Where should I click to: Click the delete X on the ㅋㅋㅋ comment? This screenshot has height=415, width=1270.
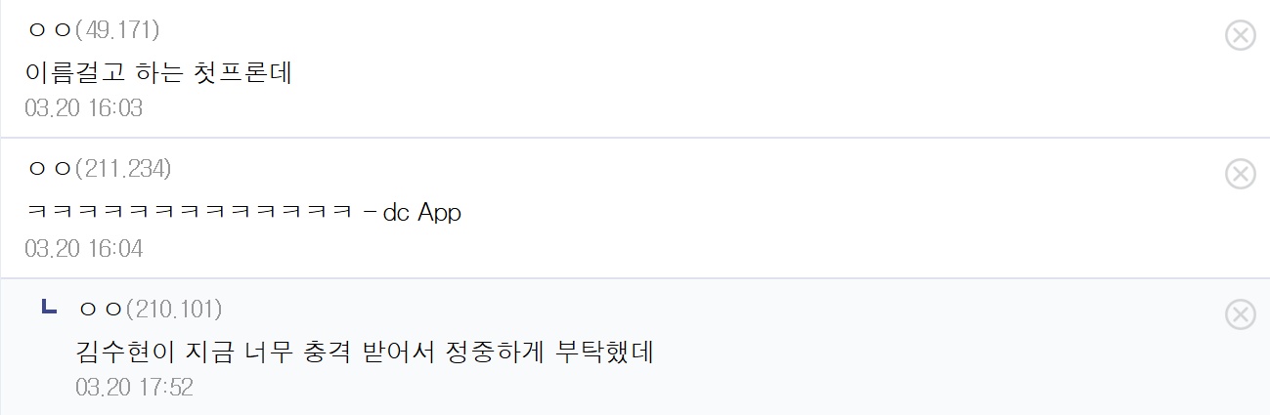[x=1241, y=174]
